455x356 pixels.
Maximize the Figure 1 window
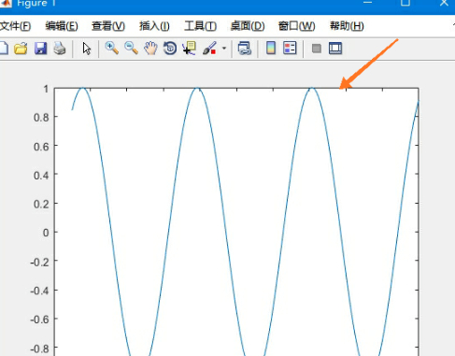tap(405, 3)
